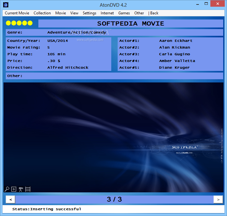Click the fit-picture frame icon with arrows
The image size is (227, 216).
pyautogui.click(x=14, y=189)
